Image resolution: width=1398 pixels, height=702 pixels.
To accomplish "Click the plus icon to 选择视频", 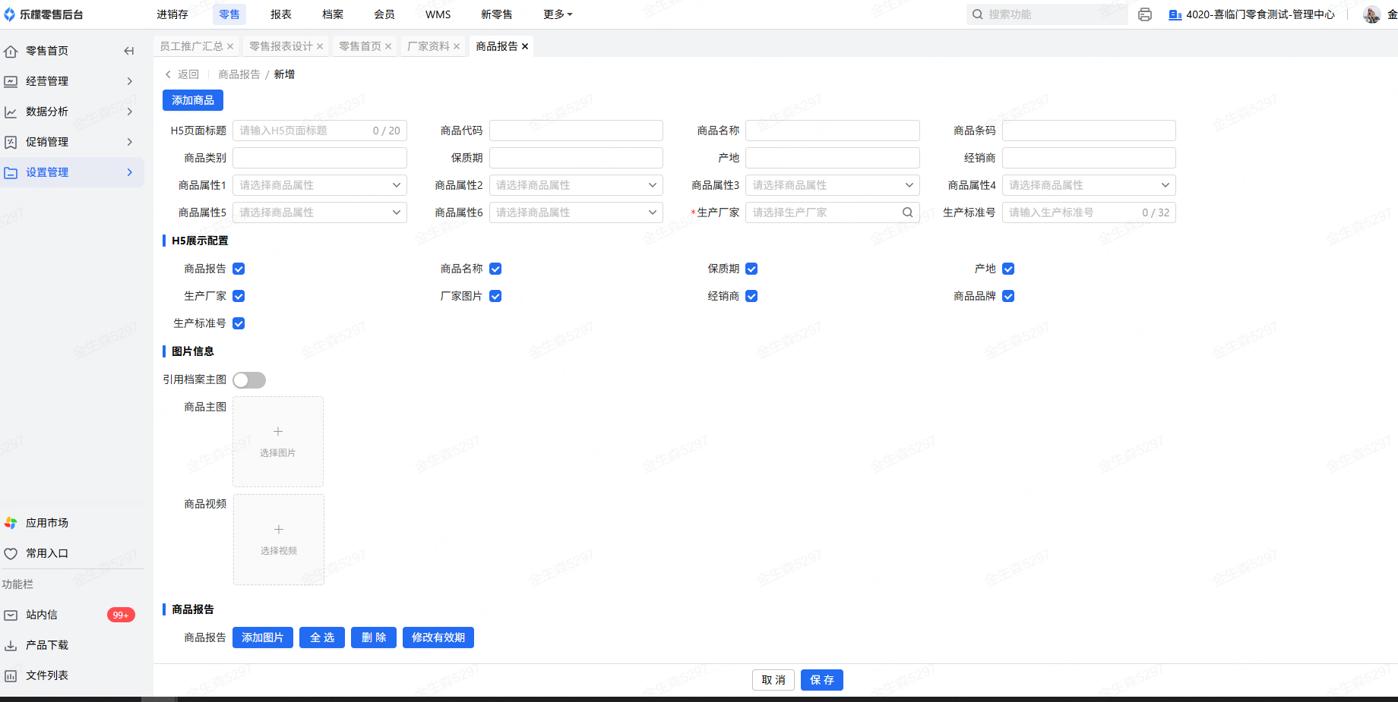I will [279, 529].
